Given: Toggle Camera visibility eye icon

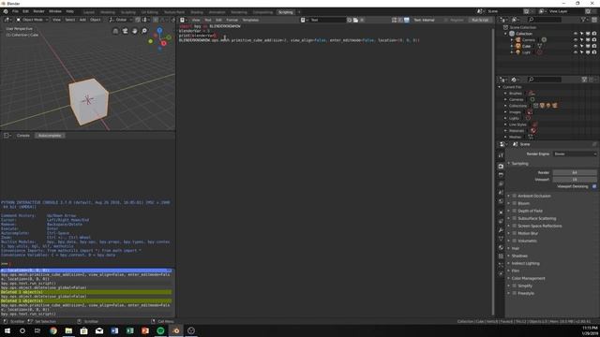Looking at the screenshot, I should (576, 39).
